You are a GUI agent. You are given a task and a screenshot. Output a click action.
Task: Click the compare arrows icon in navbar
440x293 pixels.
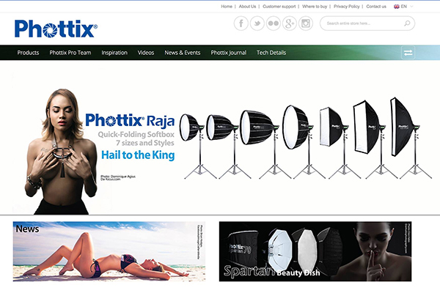[x=408, y=53]
